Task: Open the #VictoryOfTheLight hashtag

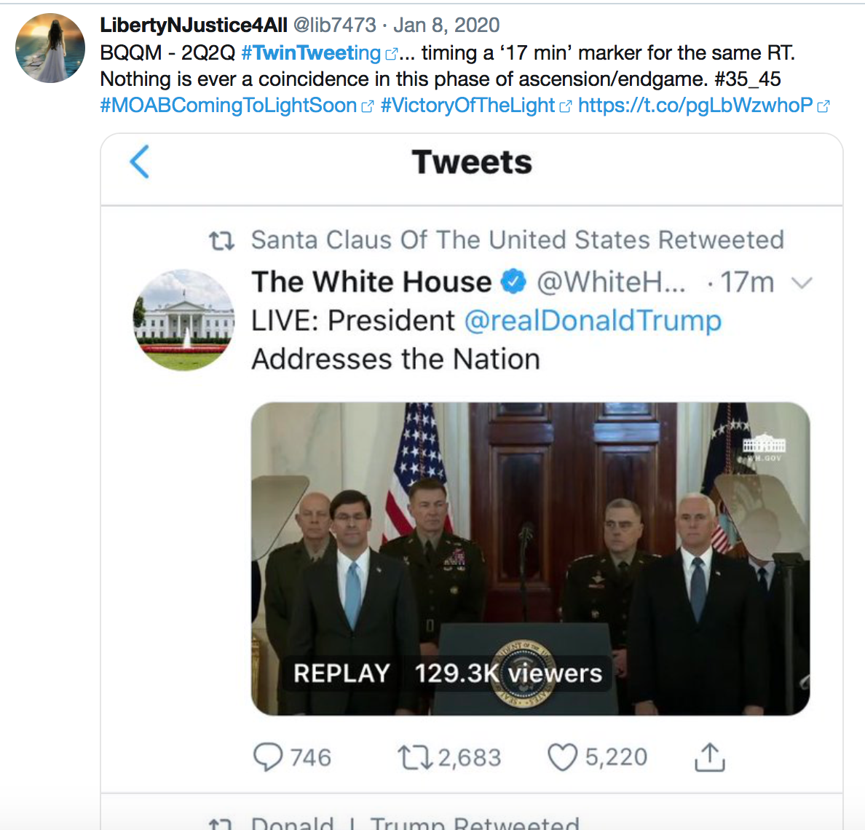Action: tap(467, 106)
